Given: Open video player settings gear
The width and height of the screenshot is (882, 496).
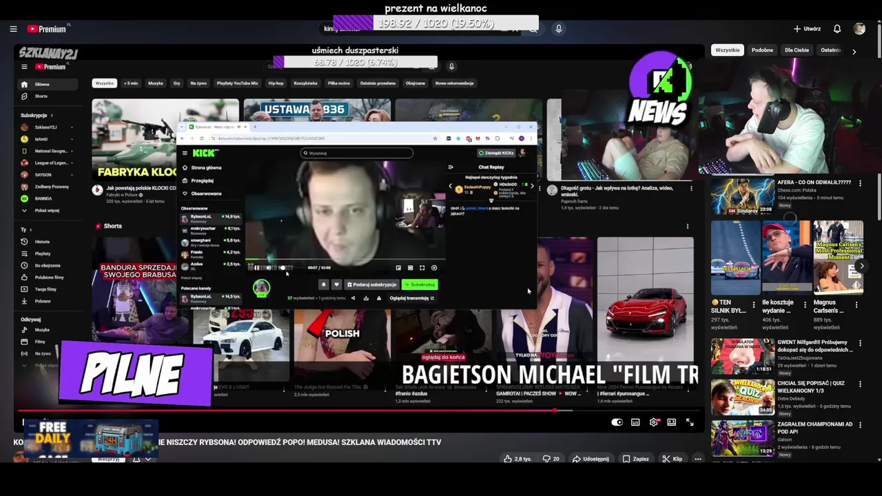Looking at the screenshot, I should [653, 422].
